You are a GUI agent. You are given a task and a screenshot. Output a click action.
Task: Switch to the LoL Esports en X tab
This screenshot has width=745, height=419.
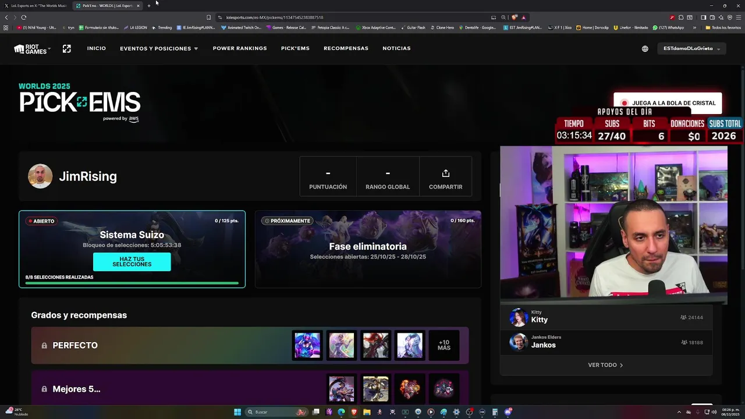(x=36, y=6)
